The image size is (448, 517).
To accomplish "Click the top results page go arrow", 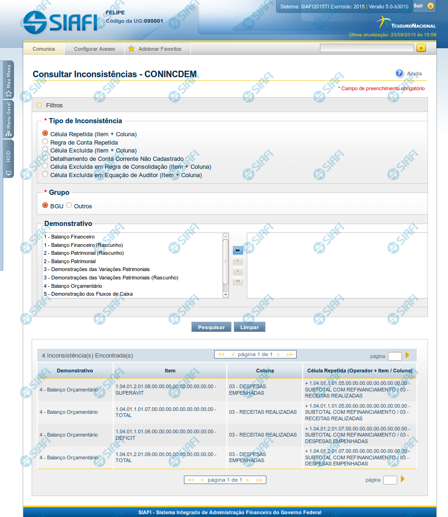I will (x=407, y=355).
